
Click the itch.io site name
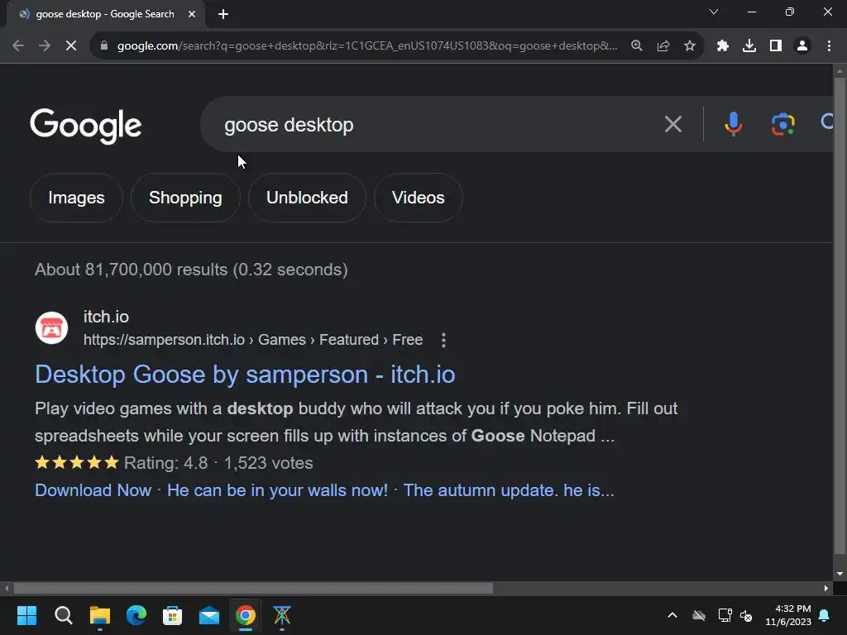pyautogui.click(x=106, y=317)
